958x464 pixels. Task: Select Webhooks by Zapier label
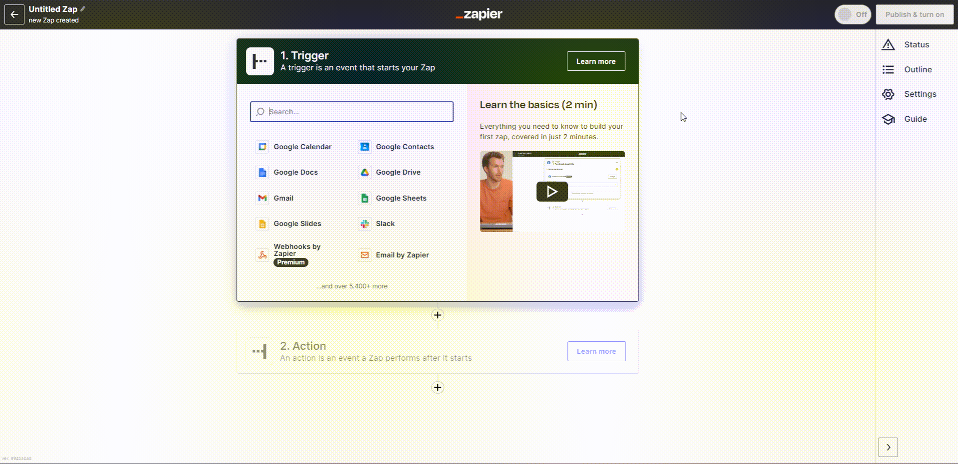click(x=297, y=250)
